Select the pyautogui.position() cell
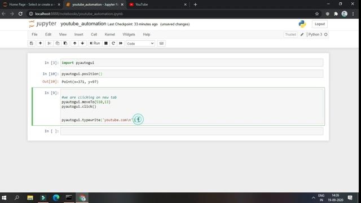 [x=192, y=74]
